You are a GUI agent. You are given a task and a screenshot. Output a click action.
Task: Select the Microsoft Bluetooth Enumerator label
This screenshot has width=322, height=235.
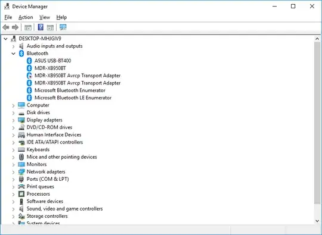tap(70, 90)
